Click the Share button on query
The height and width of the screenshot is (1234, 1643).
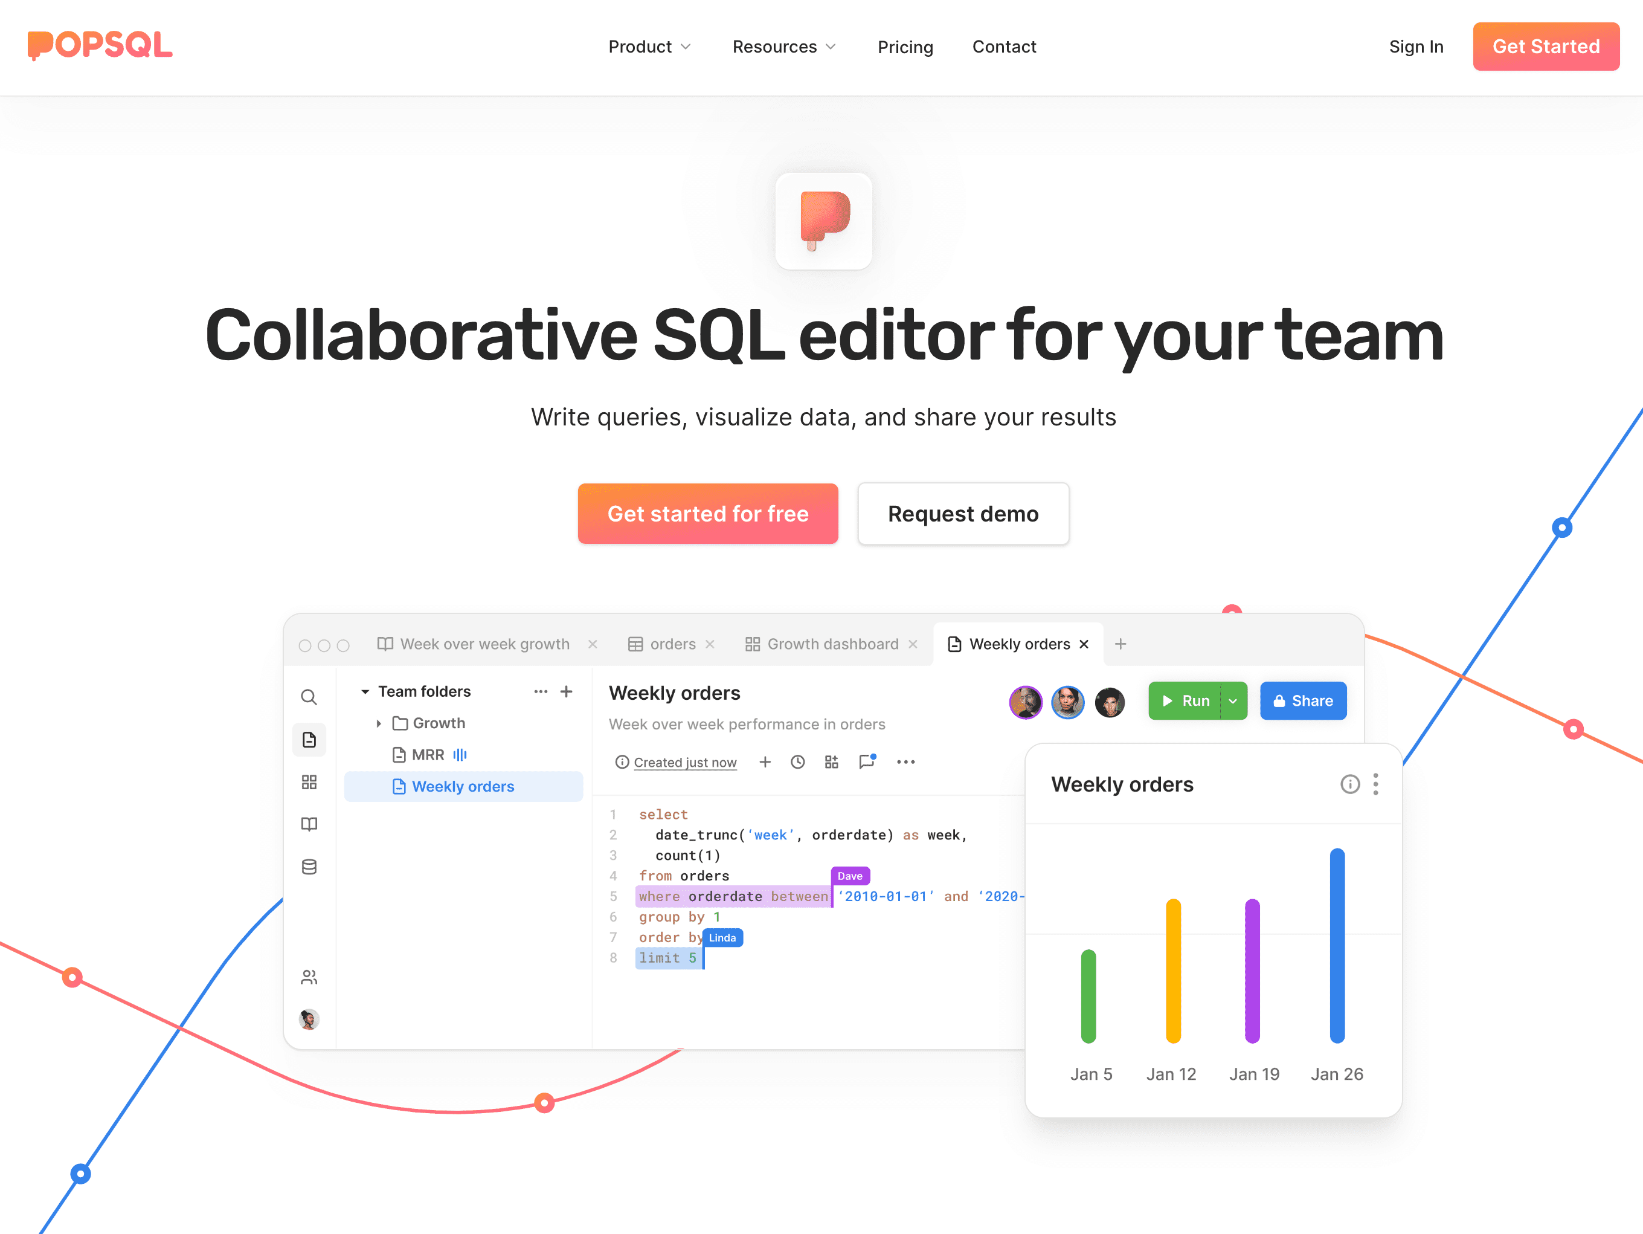[x=1302, y=701]
